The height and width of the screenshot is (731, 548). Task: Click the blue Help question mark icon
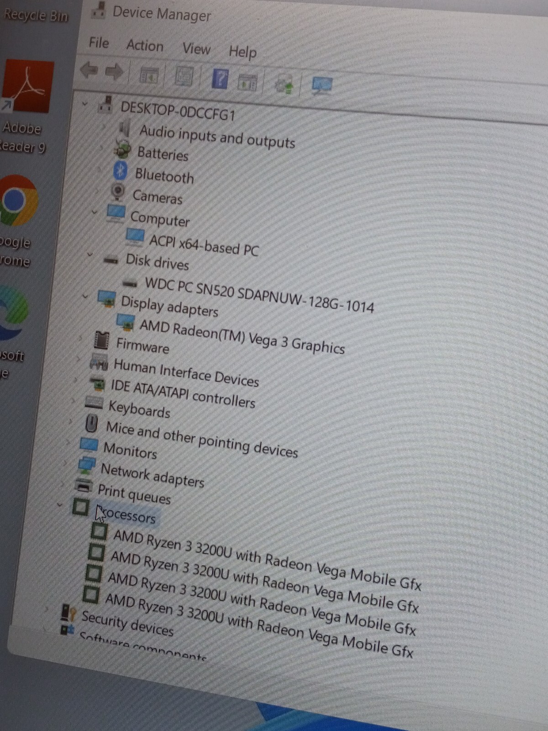(220, 79)
